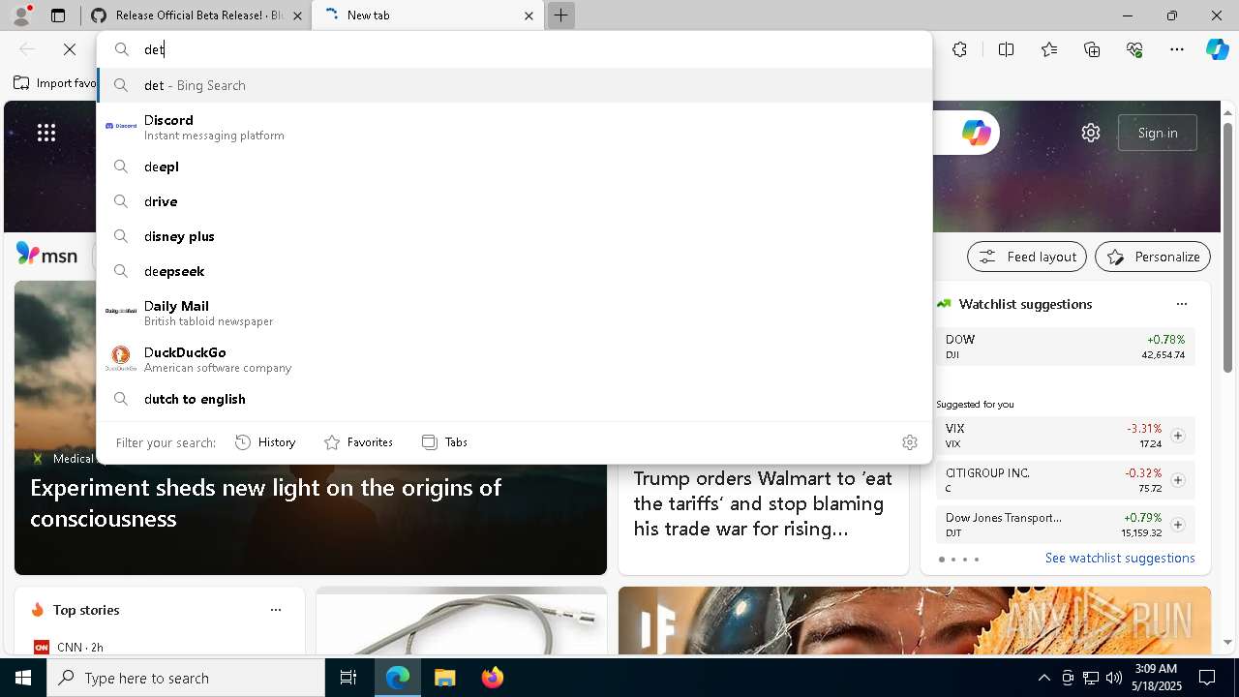
Task: Open Feed layout options
Action: tap(1027, 257)
